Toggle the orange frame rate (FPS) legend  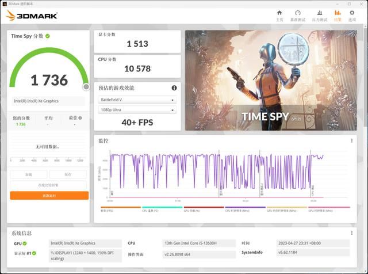point(120,210)
